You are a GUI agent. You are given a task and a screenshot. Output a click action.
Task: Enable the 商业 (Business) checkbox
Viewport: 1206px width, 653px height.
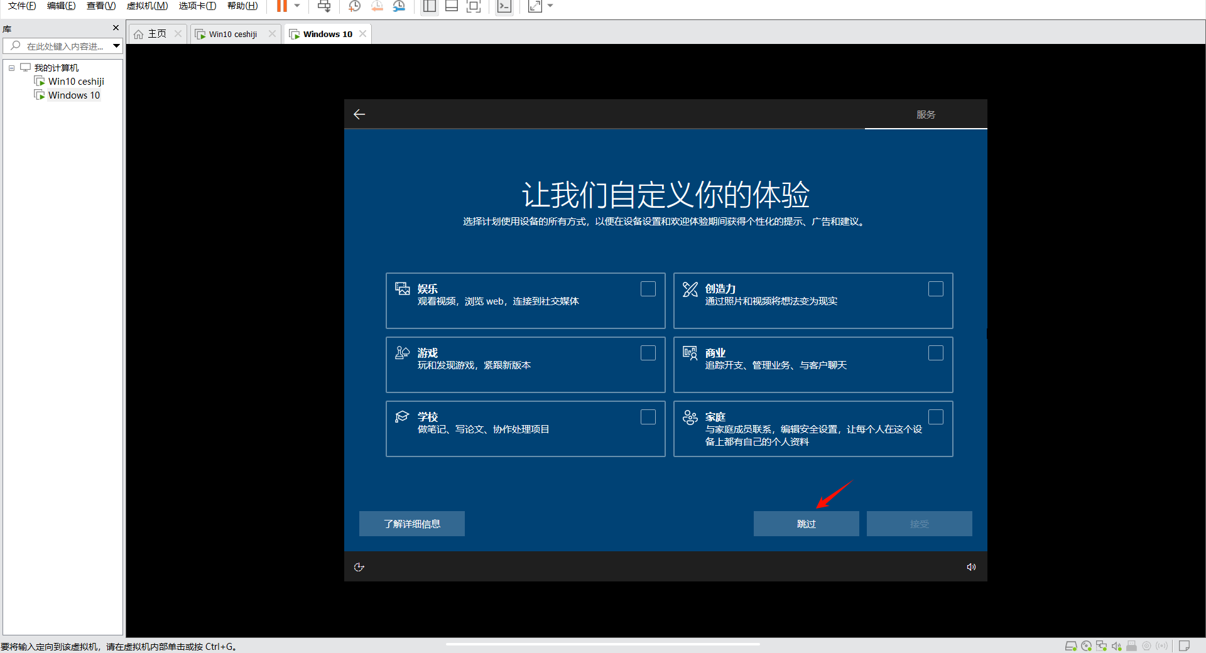click(x=935, y=353)
